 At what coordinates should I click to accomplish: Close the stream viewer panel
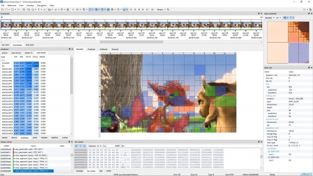point(71,142)
